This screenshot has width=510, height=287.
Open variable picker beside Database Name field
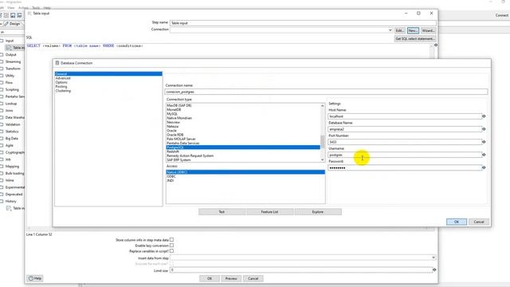(484, 129)
